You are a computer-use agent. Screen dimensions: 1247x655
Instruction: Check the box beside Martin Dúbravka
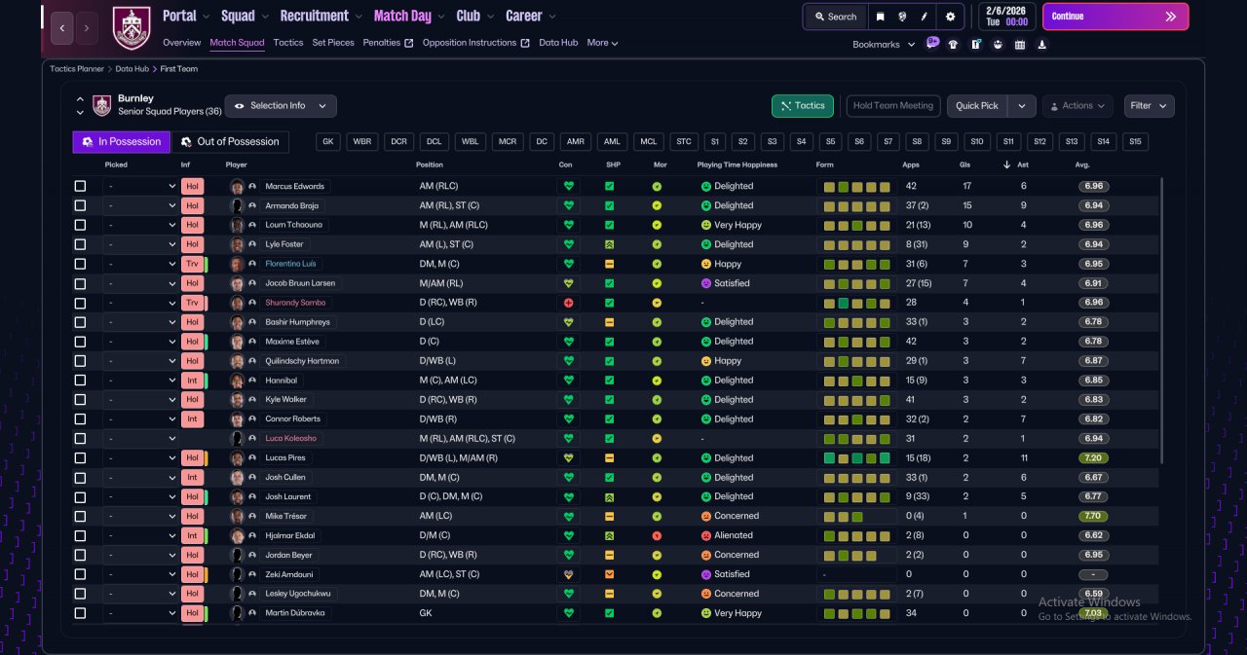pos(80,613)
